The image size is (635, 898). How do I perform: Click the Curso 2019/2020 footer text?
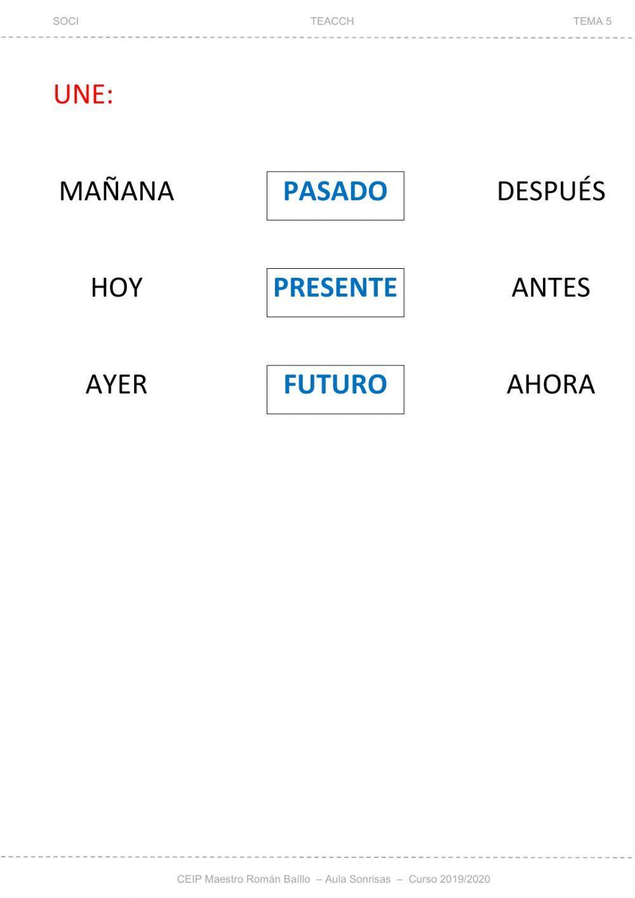(x=450, y=880)
